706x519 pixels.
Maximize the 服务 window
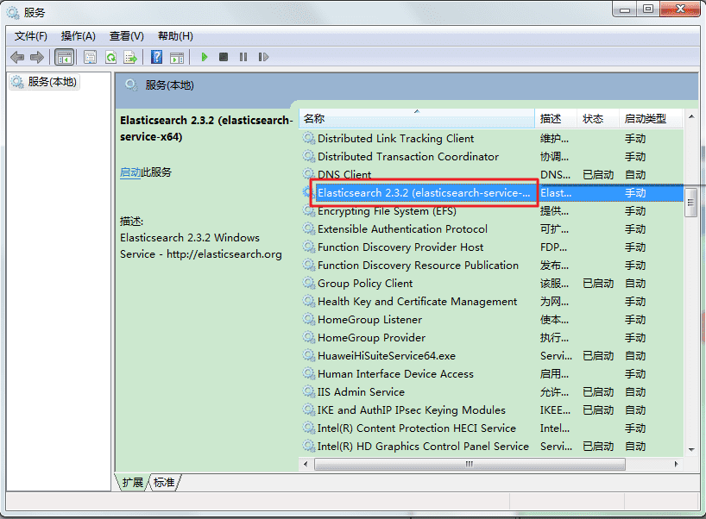click(x=648, y=9)
